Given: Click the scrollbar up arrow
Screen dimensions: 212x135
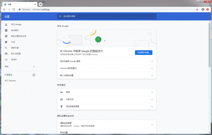Looking at the screenshot, I should click(x=210, y=22).
